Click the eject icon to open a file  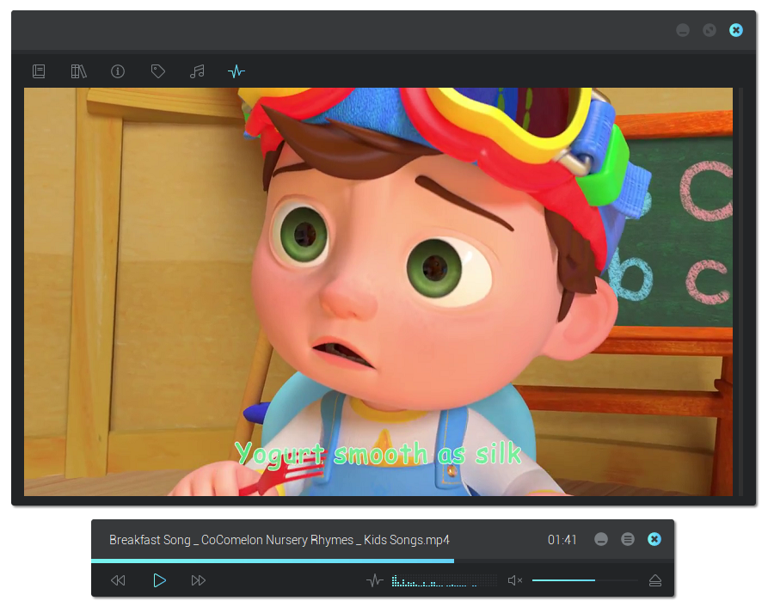(655, 581)
